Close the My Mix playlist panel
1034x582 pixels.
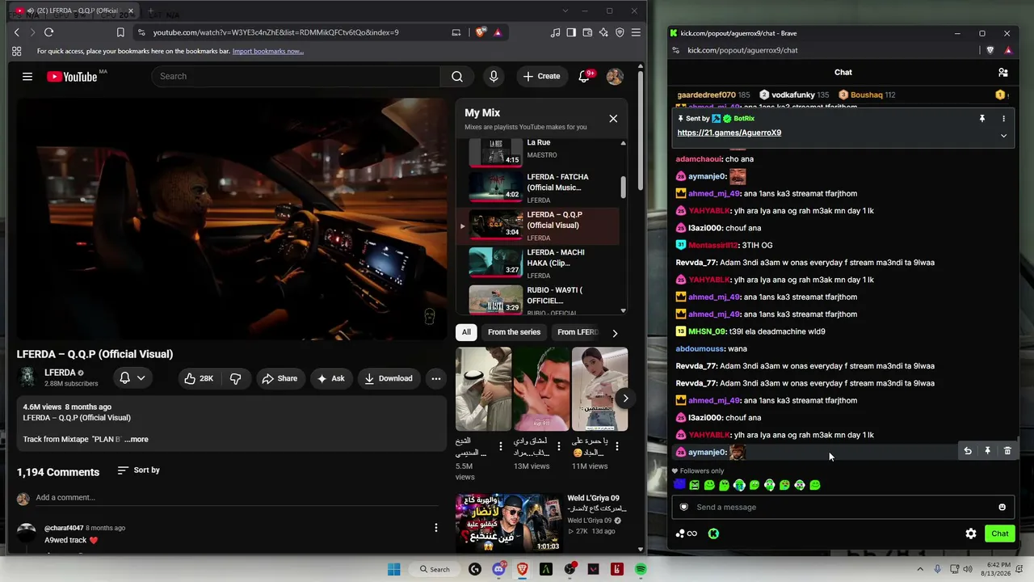(613, 119)
